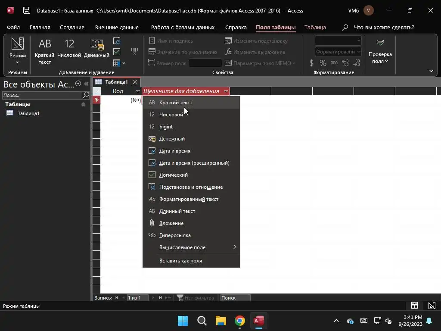The height and width of the screenshot is (331, 441).
Task: Choose Дата и время menu entry
Action: (x=191, y=151)
